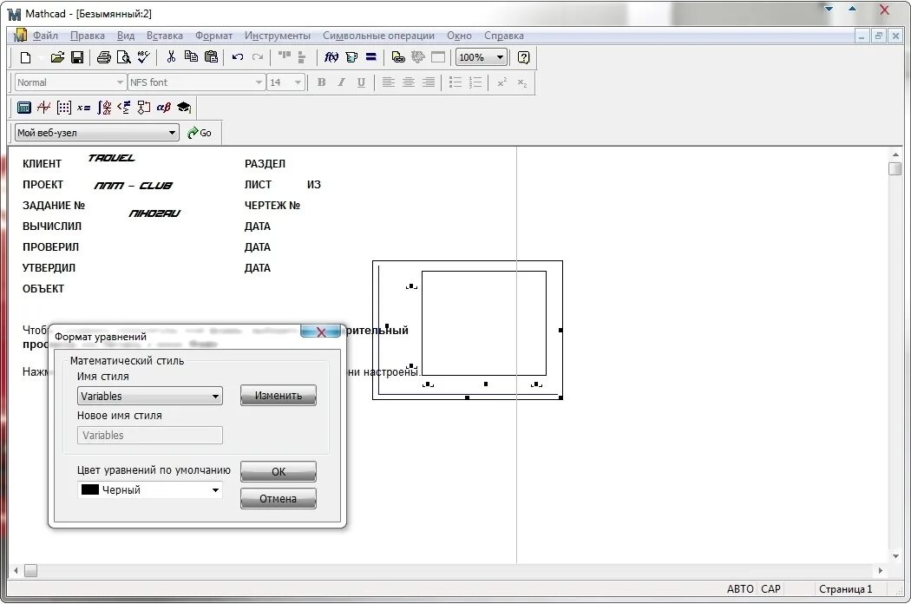Click the Отмена button
Screen dimensions: 911x604
[278, 498]
